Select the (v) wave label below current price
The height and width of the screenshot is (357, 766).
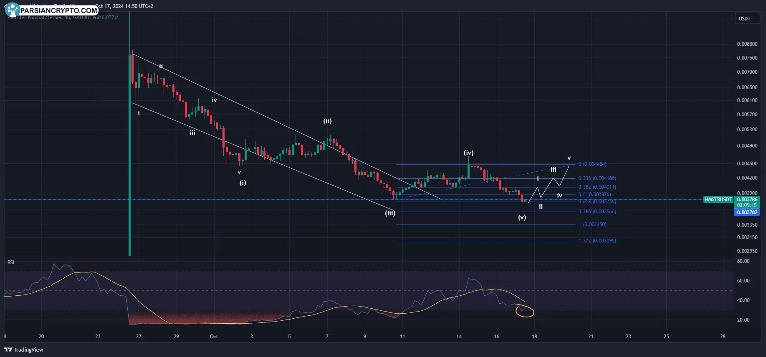click(522, 217)
